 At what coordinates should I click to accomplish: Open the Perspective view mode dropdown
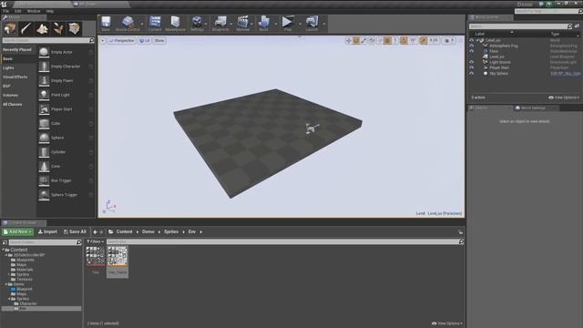121,40
